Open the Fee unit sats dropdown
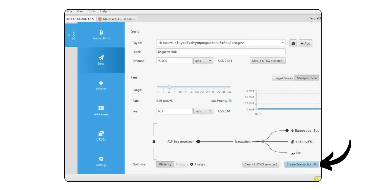 204,111
